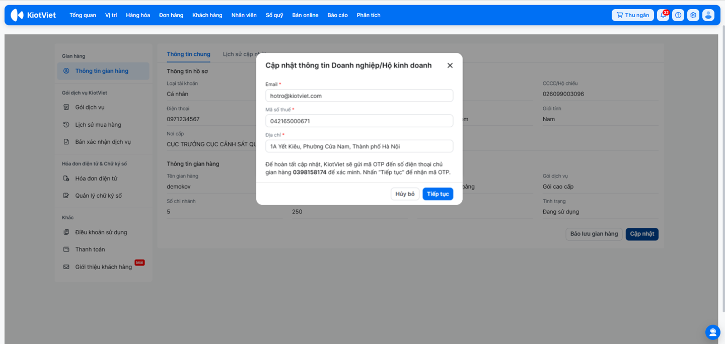The width and height of the screenshot is (725, 344).
Task: Click the Lịch sử mua hàng history icon
Action: pos(66,125)
